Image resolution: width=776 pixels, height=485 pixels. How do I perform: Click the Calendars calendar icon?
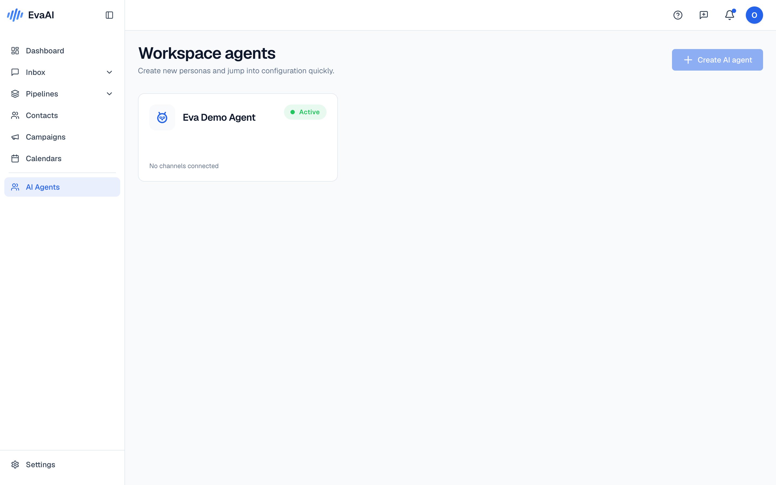[x=15, y=158]
